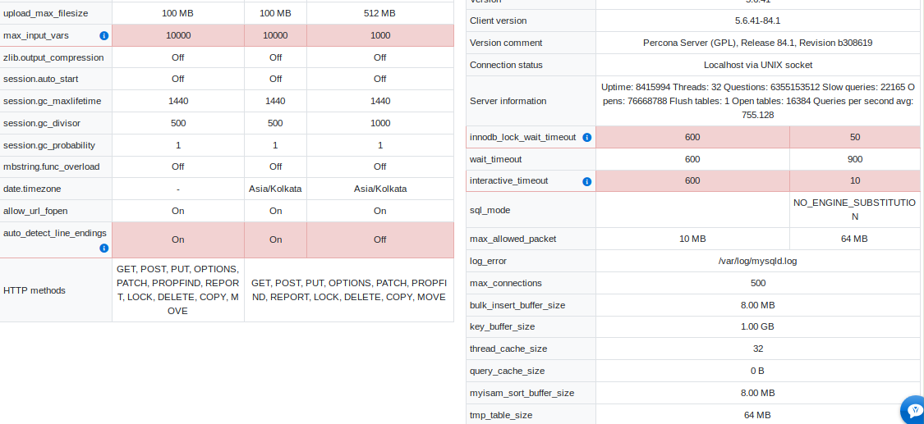Click the 50 value in innodb_lock_wait_timeout row
Viewport: 924px width, 424px height.
[x=855, y=137]
